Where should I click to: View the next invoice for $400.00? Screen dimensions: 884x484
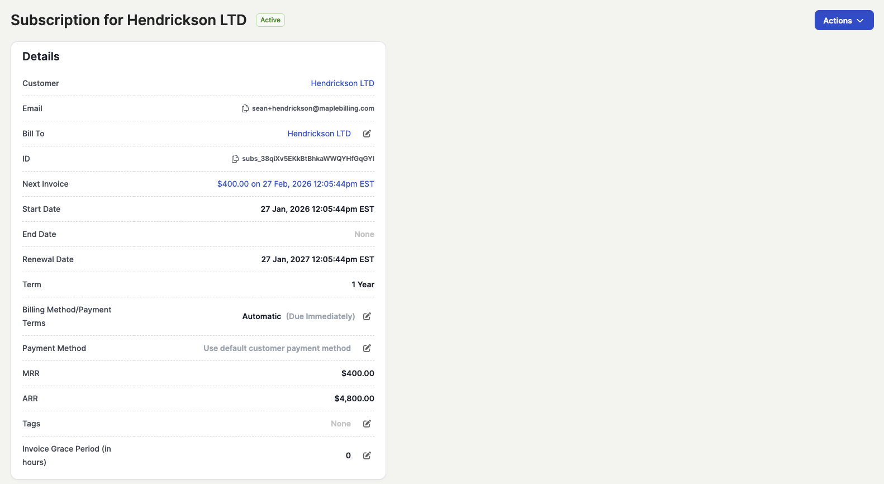[x=296, y=184]
